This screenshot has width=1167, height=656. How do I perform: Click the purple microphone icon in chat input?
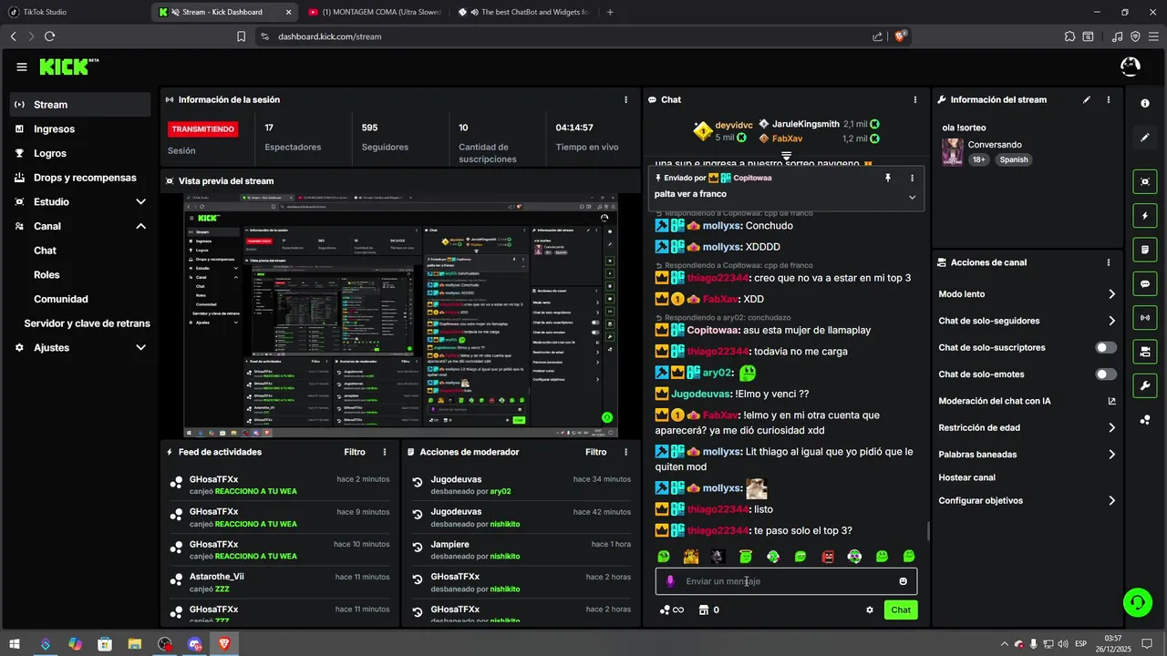tap(670, 581)
